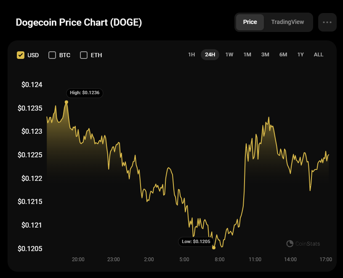Click the high point marker dot
The height and width of the screenshot is (278, 343).
[x=66, y=102]
